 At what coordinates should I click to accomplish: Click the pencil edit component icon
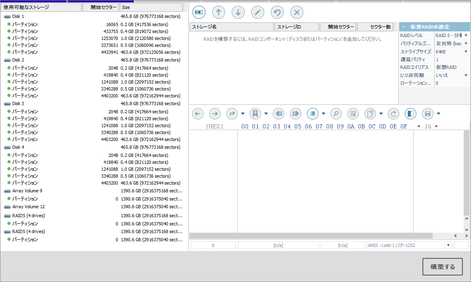point(257,12)
